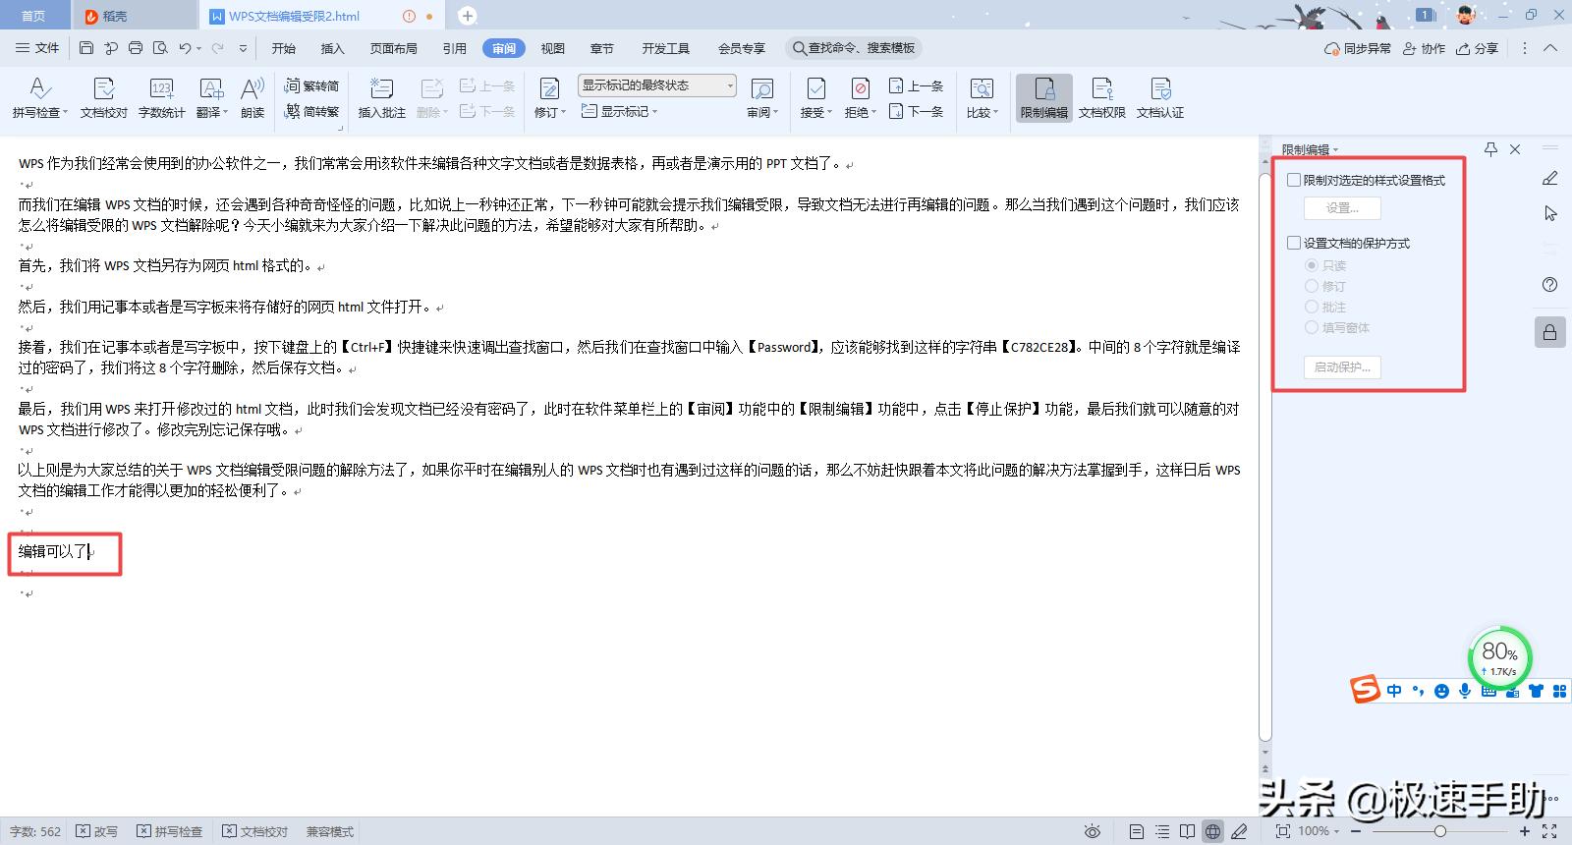Check 限制对选定的样式设置格式
This screenshot has width=1572, height=845.
[x=1294, y=180]
